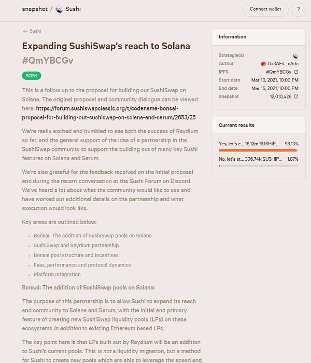Click the snapshot block number 12,010,426
Viewport: 311px width, 363px height.
[x=280, y=96]
